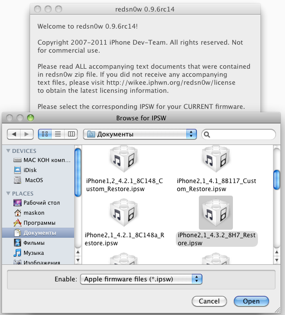Open the Изображения pictures folder icon
Viewport: 285px width, 315px height.
coord(18,262)
